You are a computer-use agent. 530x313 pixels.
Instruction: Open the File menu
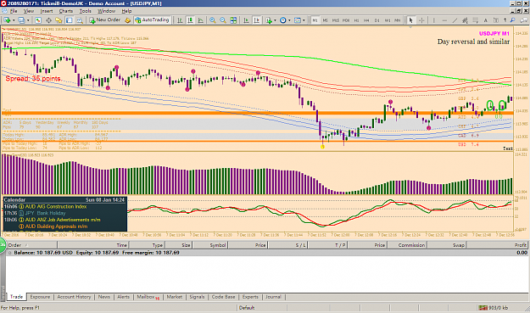14,11
